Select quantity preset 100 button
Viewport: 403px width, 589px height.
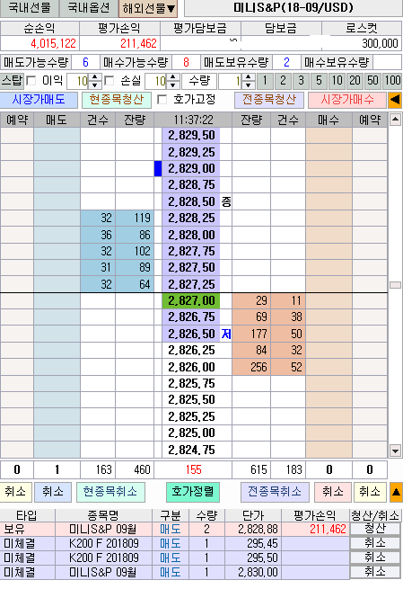[392, 81]
